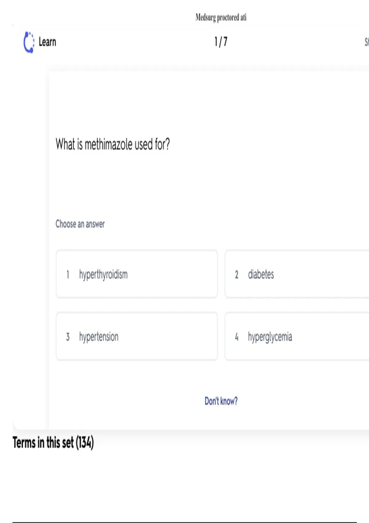
Task: Choose the diabetes answer option
Action: click(297, 274)
